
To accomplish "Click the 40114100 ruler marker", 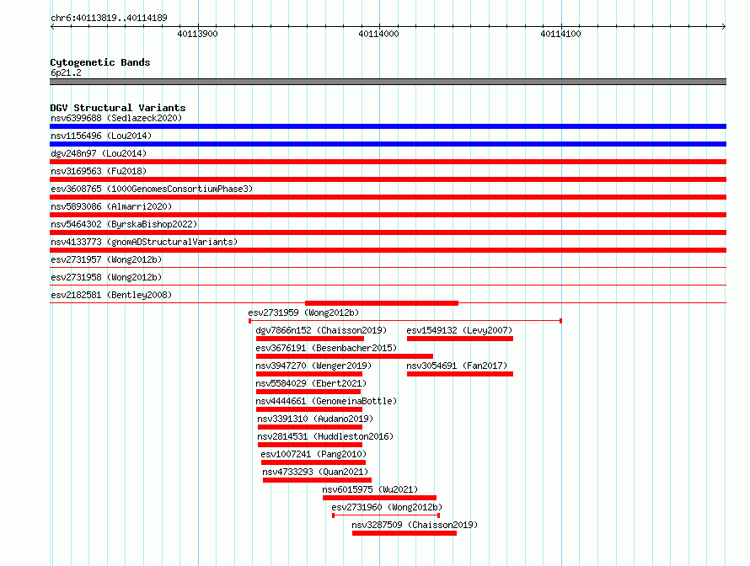I will [x=560, y=34].
